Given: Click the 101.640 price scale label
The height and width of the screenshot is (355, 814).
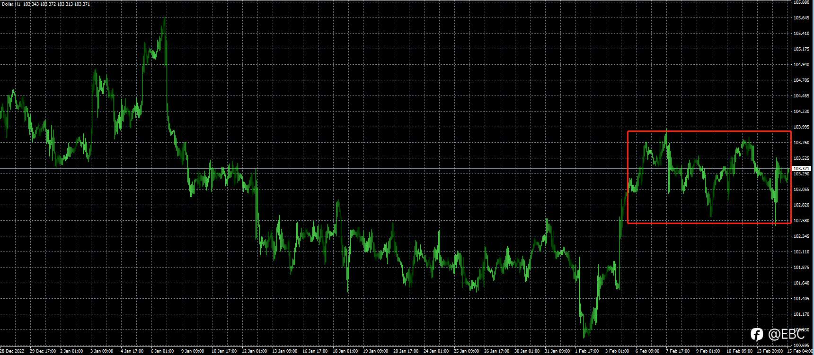Looking at the screenshot, I should coord(801,283).
